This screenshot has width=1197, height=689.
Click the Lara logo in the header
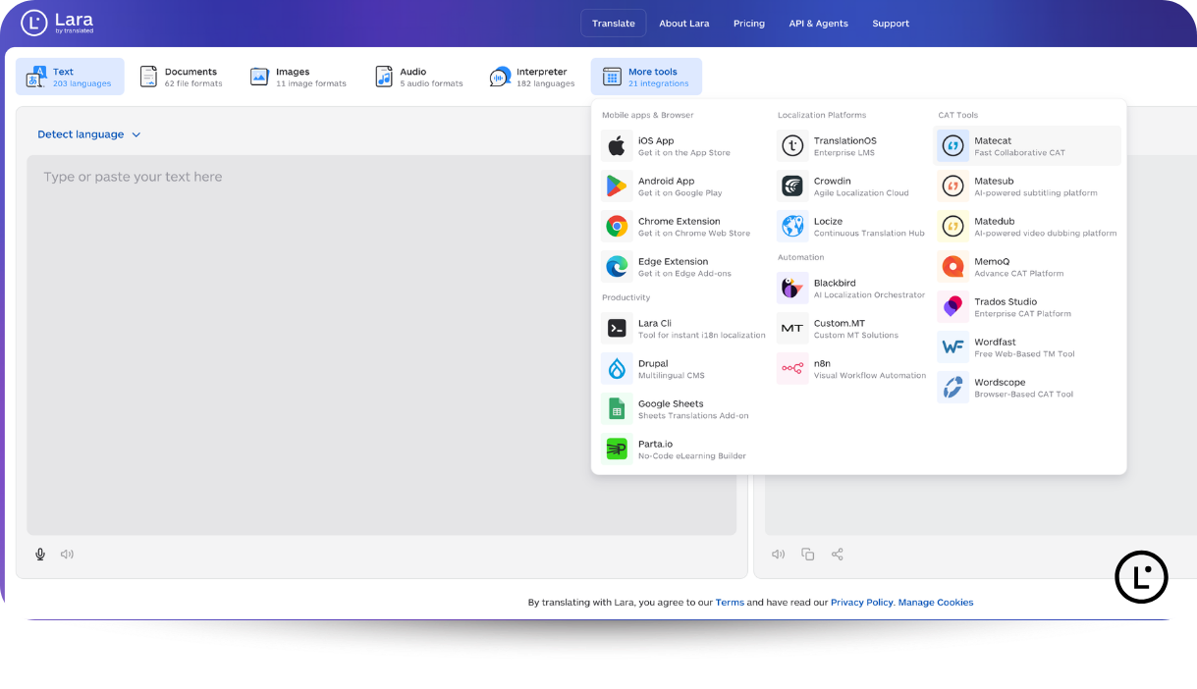pyautogui.click(x=57, y=23)
